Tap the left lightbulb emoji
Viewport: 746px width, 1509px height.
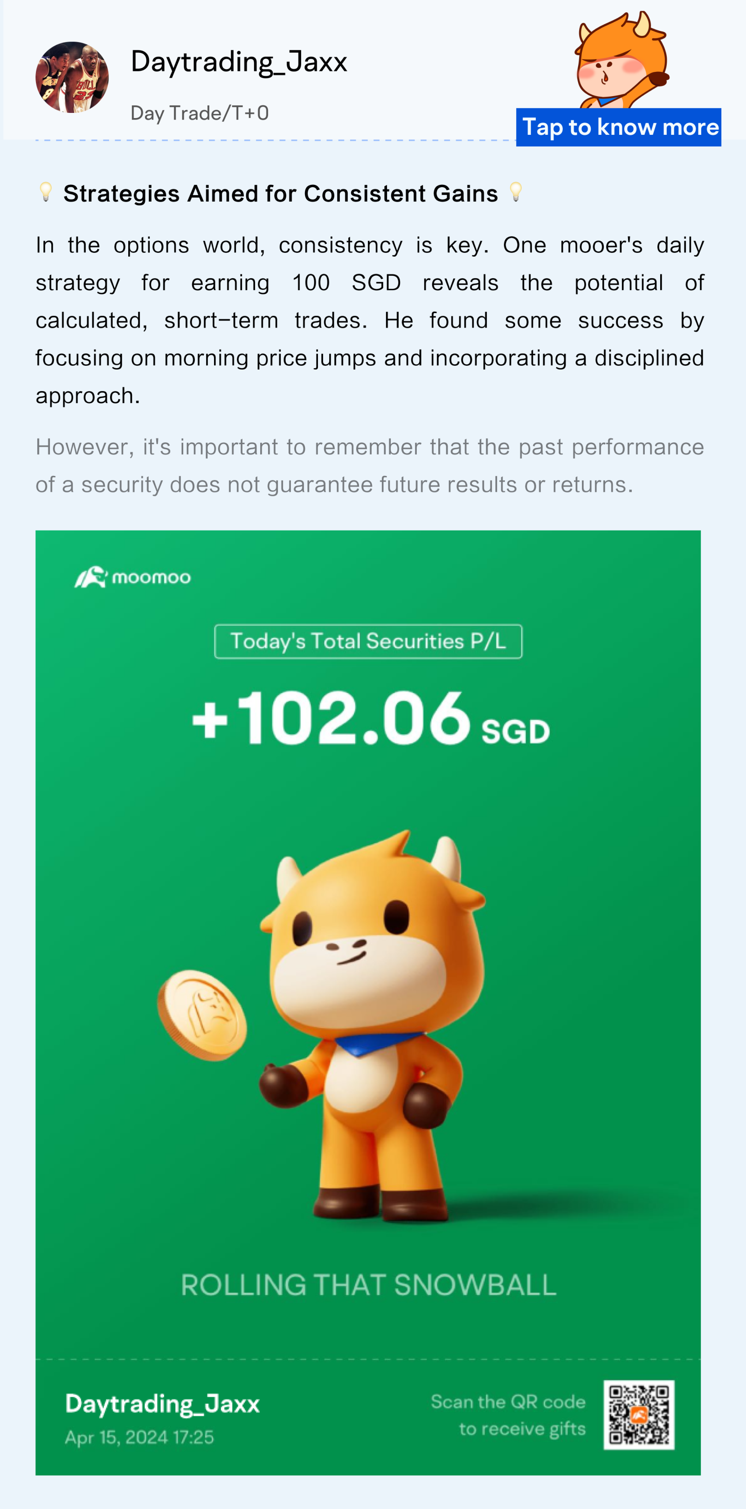pos(46,192)
